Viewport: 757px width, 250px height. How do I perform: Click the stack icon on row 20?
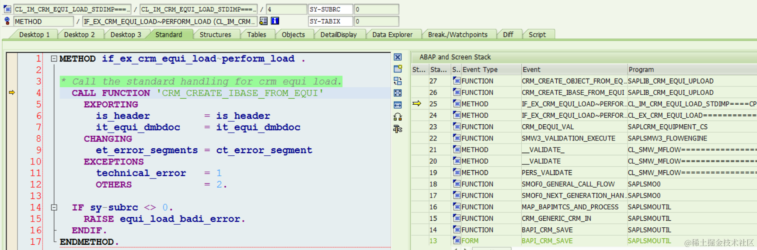click(457, 161)
